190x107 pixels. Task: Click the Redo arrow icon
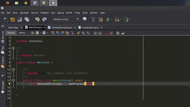click(x=45, y=19)
